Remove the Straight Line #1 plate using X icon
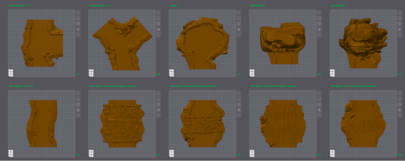Image resolution: width=405 pixels, height=161 pixels. click(x=78, y=93)
